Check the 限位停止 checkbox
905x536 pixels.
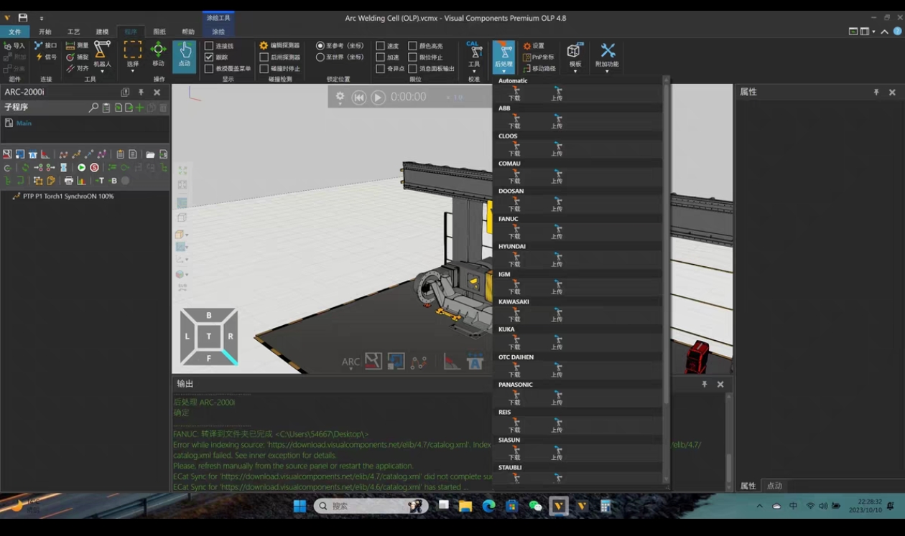(x=412, y=57)
